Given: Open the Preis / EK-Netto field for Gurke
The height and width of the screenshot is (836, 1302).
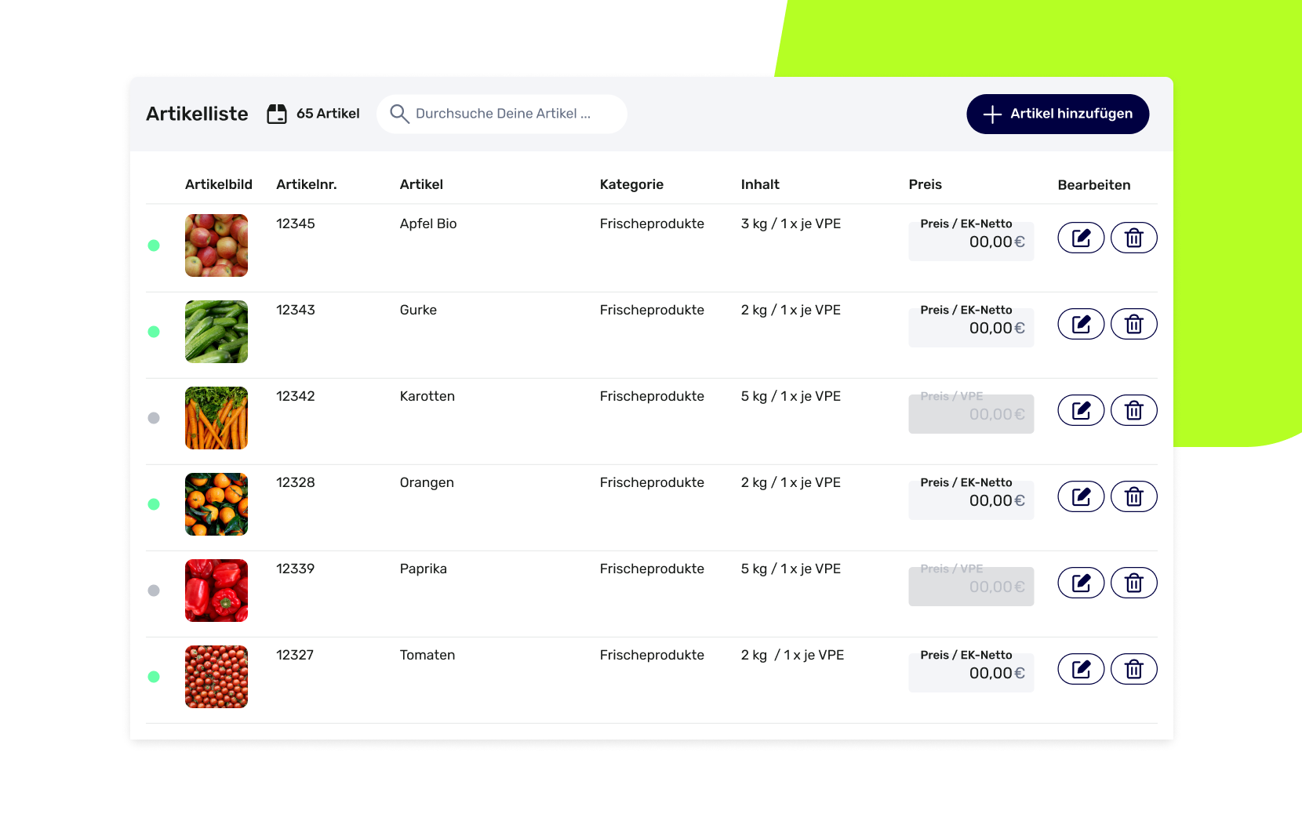Looking at the screenshot, I should (x=971, y=327).
